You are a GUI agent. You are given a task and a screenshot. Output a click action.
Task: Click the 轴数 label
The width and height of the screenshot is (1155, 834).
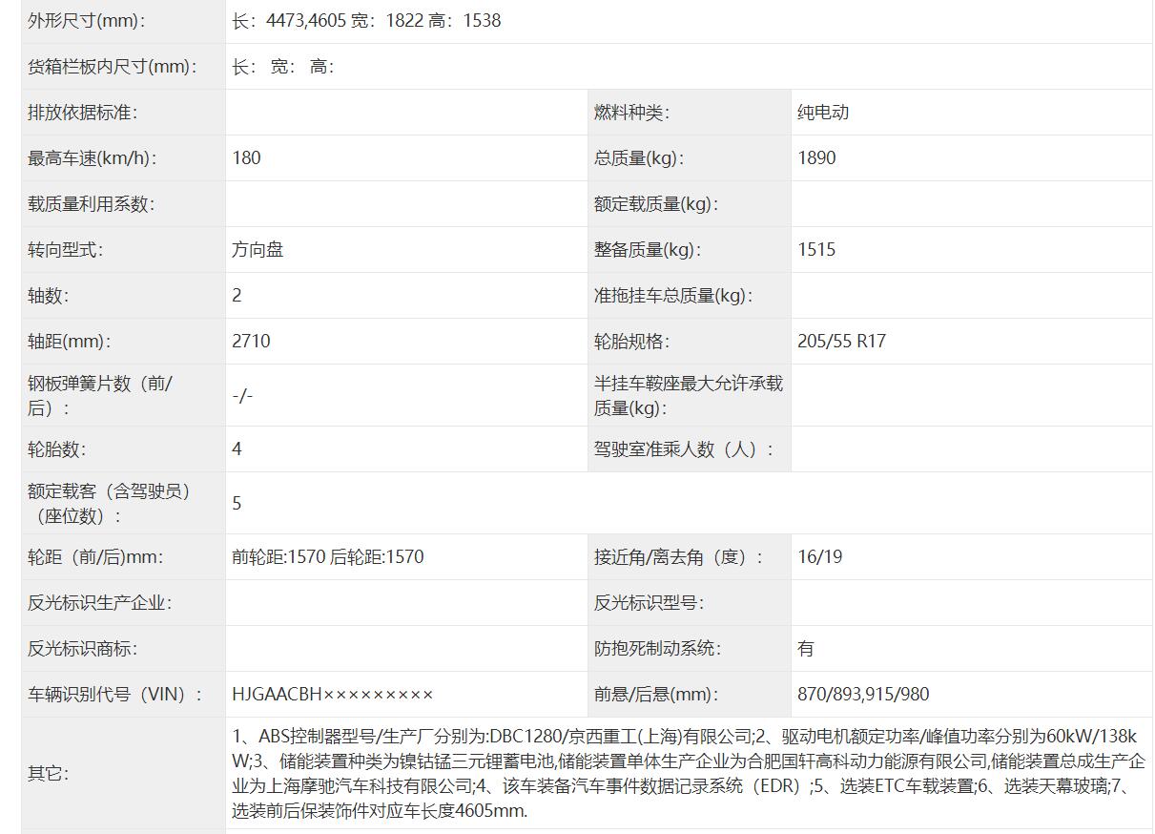tap(49, 296)
